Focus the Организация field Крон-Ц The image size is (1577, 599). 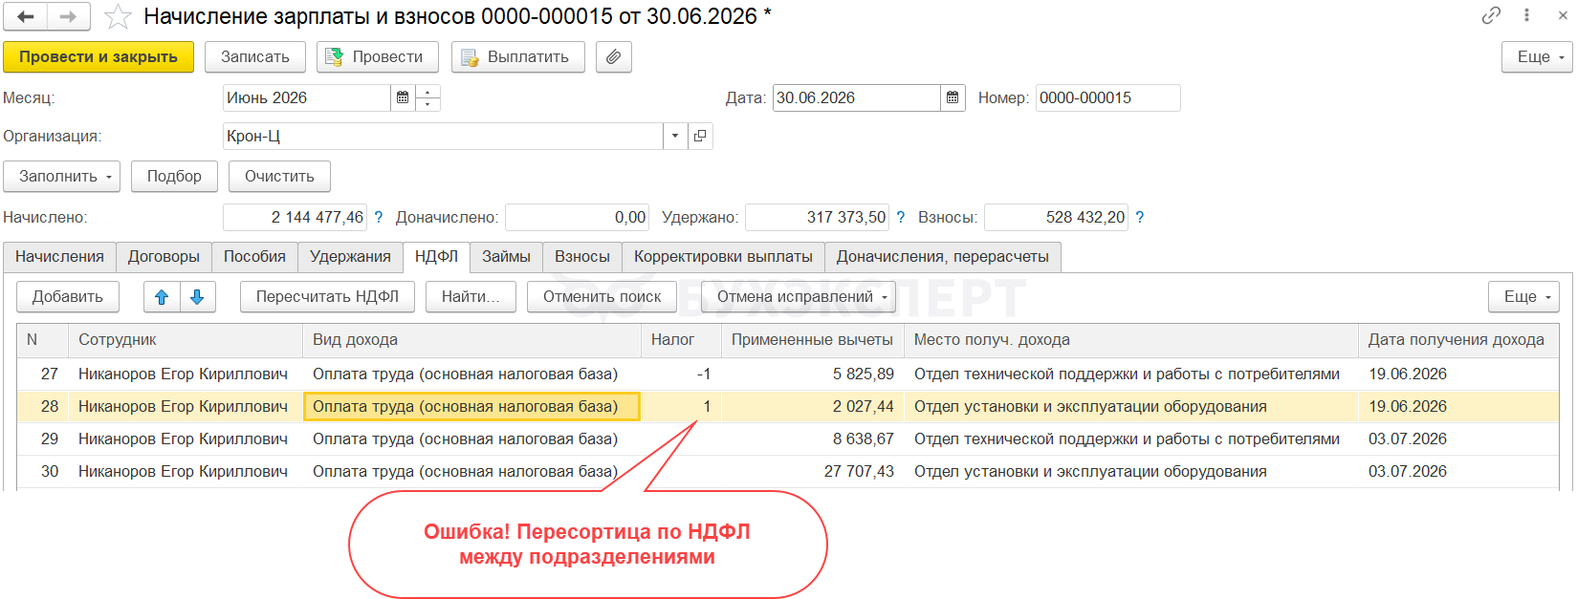443,137
